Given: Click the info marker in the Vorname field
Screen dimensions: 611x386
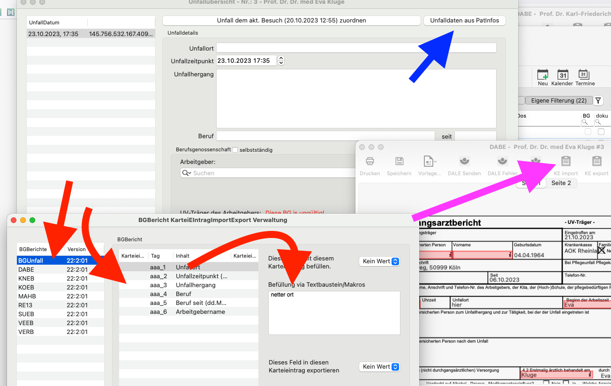Looking at the screenshot, I should coord(510,255).
